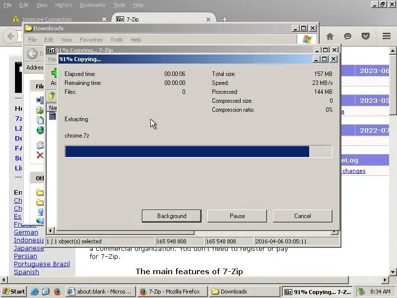This screenshot has height=298, width=397.
Task: Click the clock in system tray
Action: tap(380, 292)
